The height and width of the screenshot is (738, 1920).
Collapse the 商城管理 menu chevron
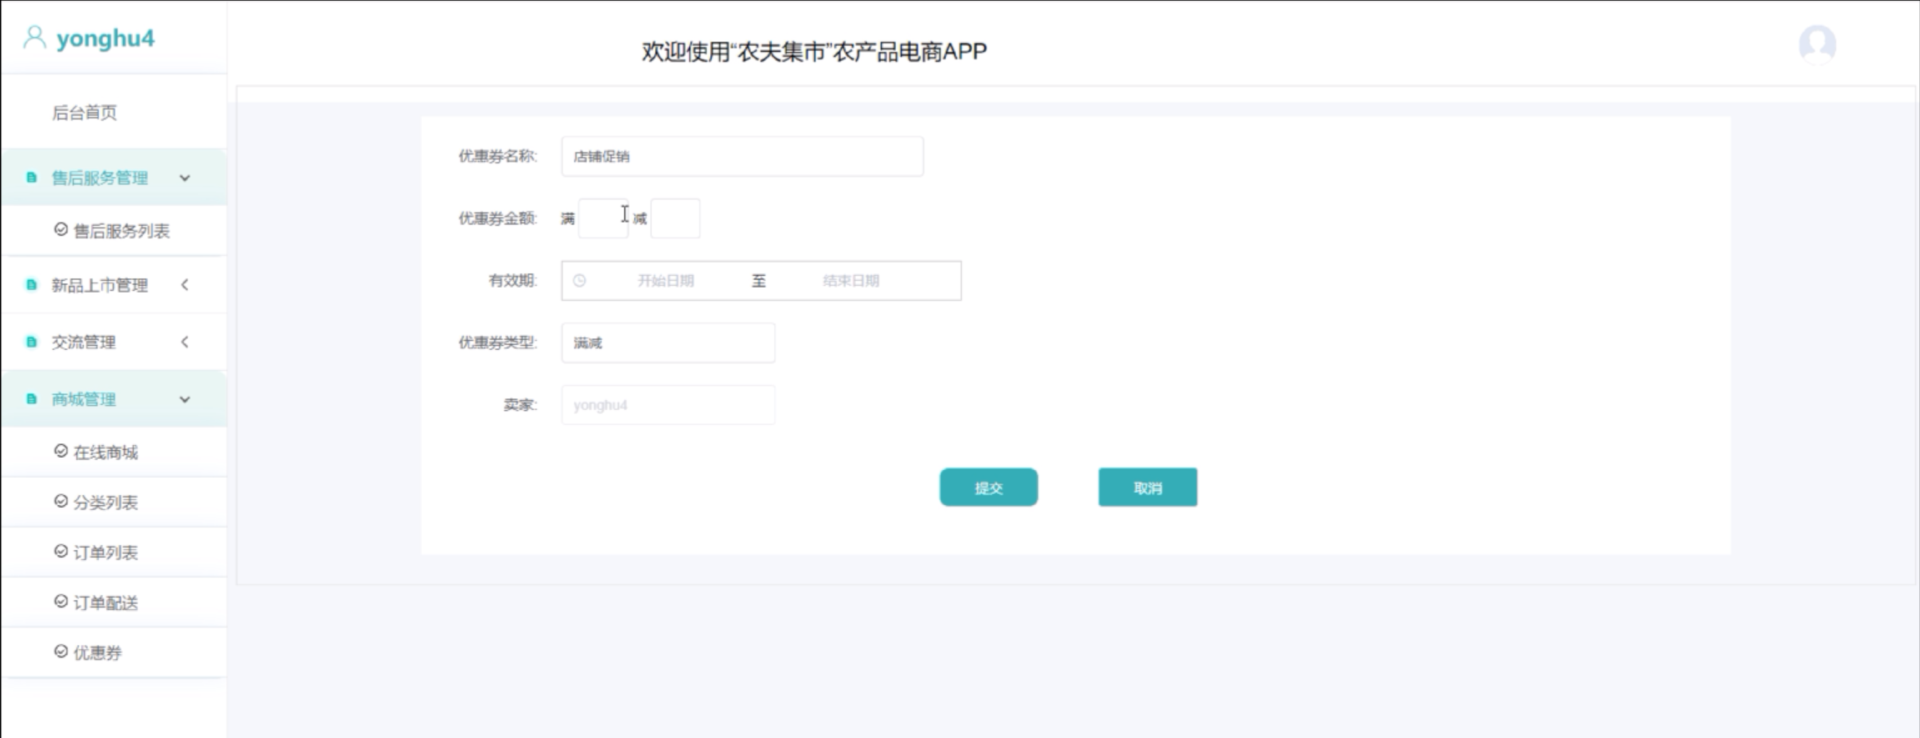pos(185,400)
